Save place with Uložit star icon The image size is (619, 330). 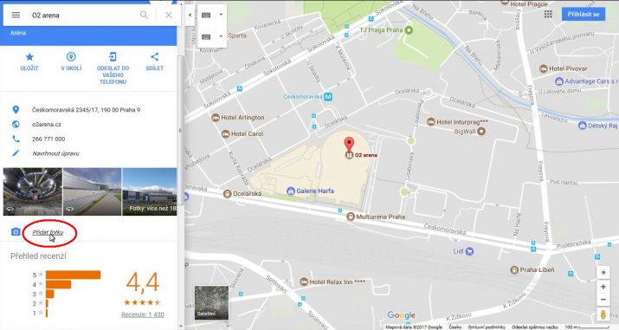[29, 61]
